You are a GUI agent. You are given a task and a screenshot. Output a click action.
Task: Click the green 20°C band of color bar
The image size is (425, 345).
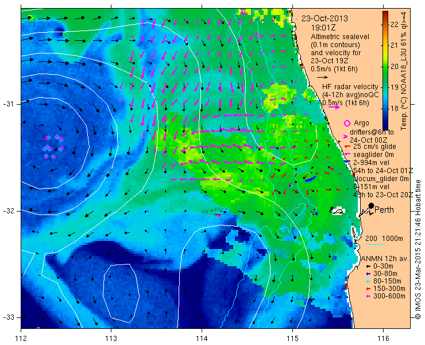click(385, 67)
